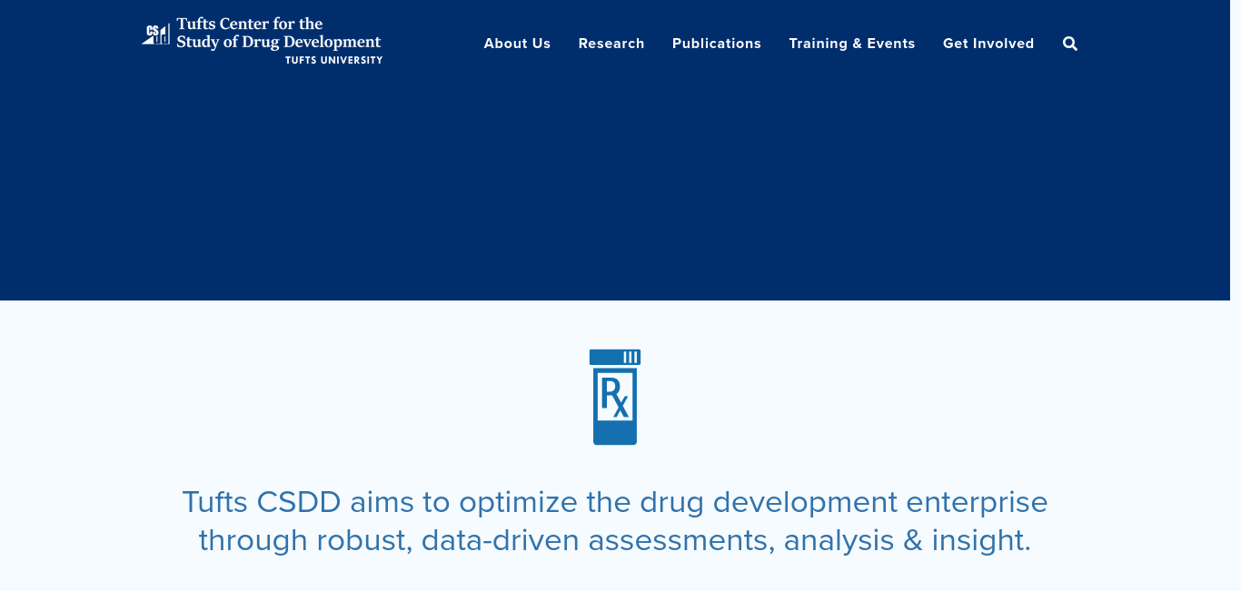Open the About Us menu
Viewport: 1241px width, 591px height.
coord(517,44)
